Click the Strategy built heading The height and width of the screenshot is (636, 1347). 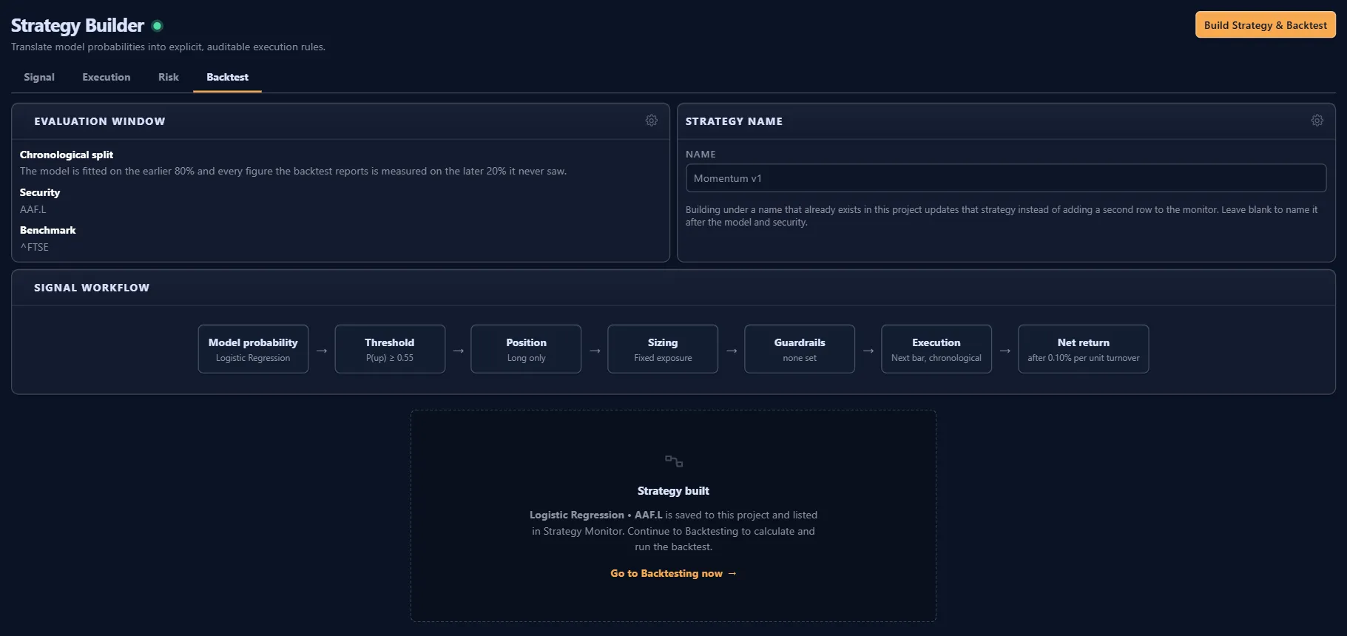(673, 491)
